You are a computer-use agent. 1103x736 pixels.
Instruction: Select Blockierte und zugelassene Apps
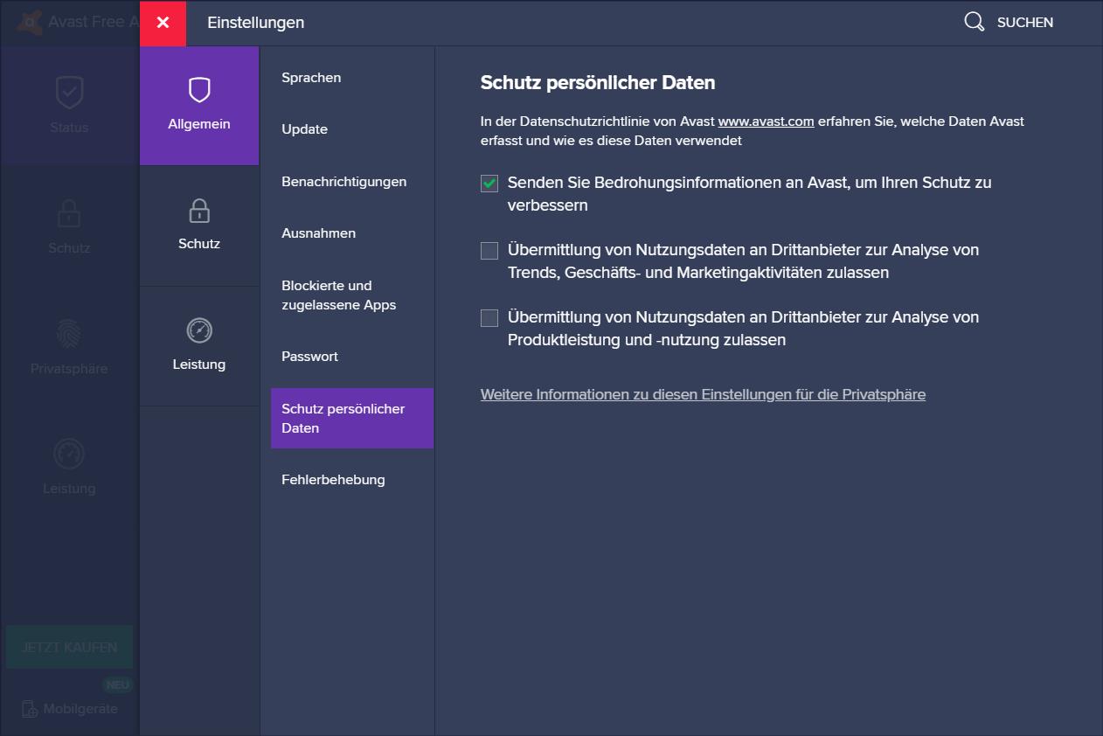point(338,295)
